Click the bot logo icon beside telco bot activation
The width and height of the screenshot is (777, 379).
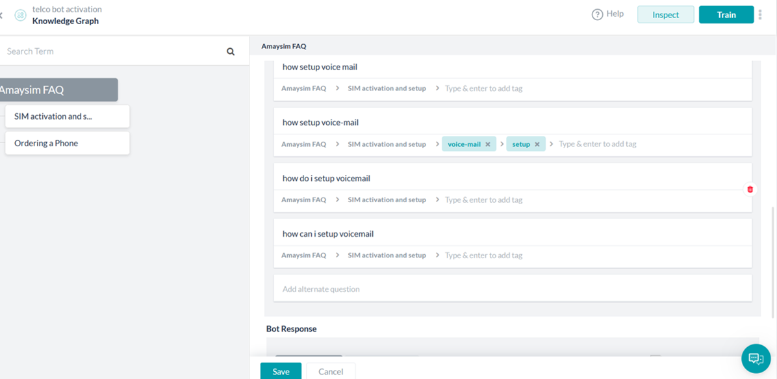pos(20,15)
